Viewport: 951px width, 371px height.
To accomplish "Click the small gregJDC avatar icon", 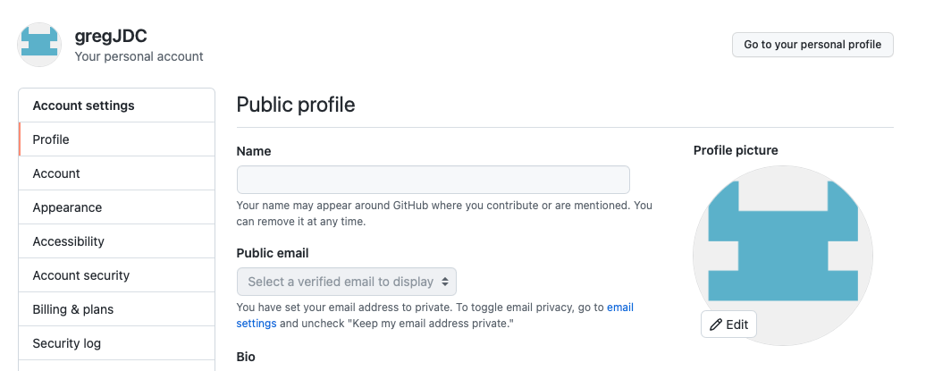I will [39, 45].
